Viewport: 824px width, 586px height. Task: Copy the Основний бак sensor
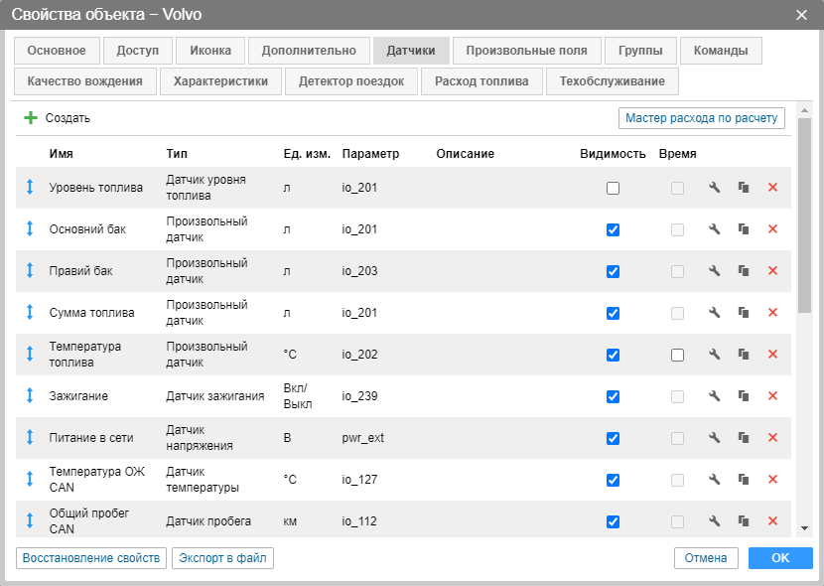tap(743, 229)
